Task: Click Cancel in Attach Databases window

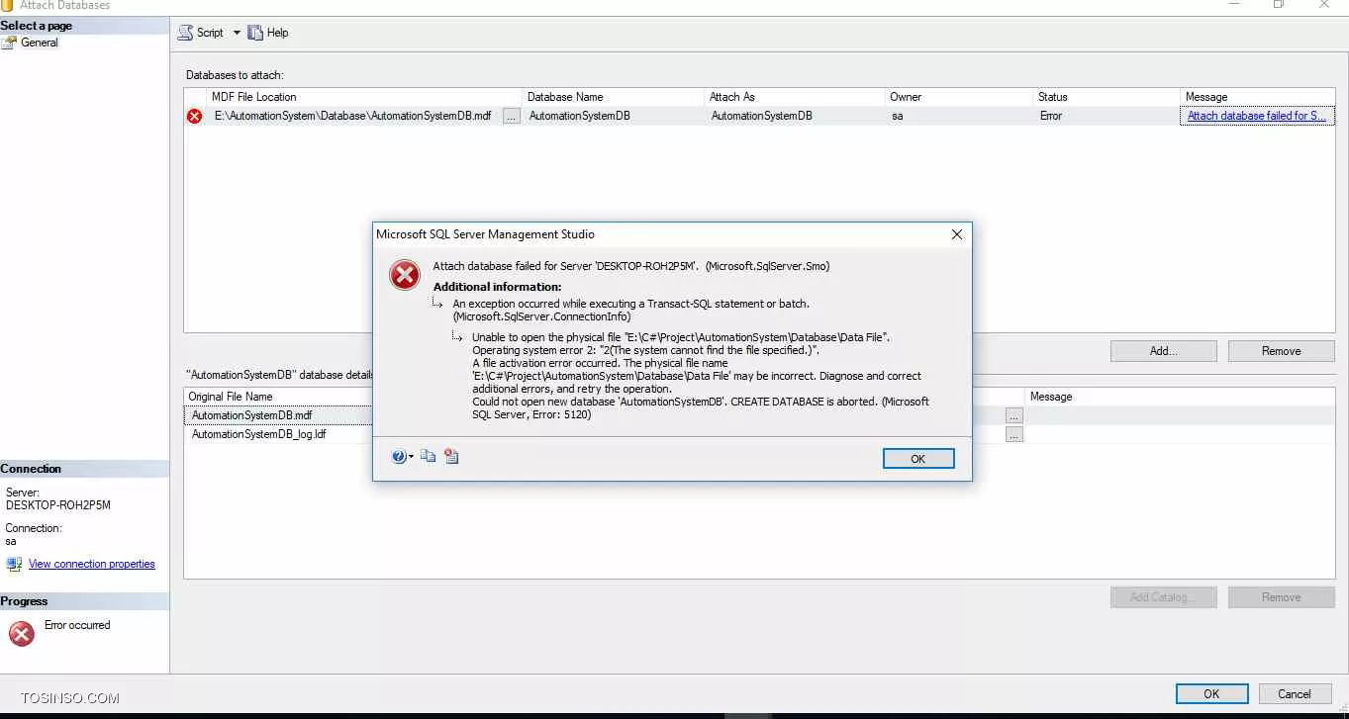Action: [1294, 694]
